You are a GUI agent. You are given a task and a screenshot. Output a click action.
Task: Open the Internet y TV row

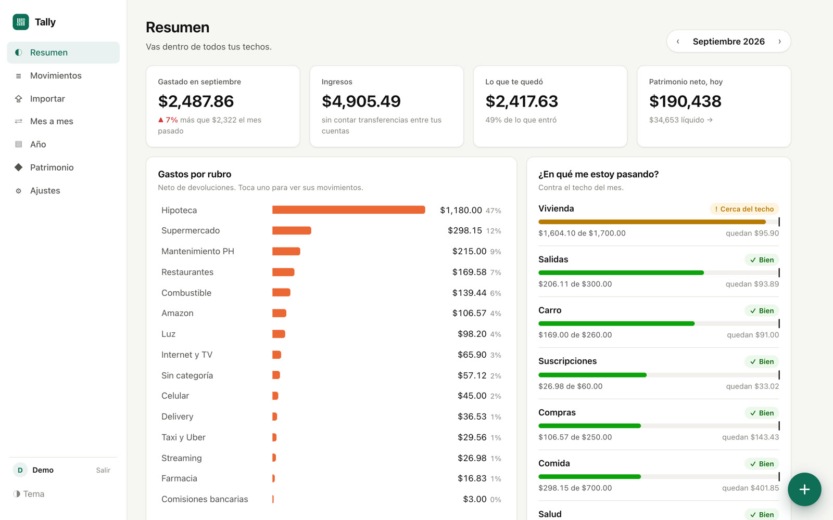[x=331, y=355]
